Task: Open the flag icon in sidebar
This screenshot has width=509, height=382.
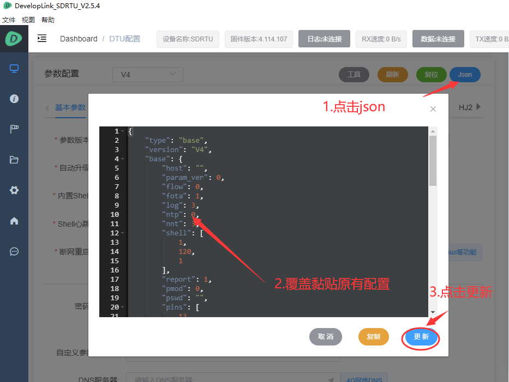Action: click(14, 129)
